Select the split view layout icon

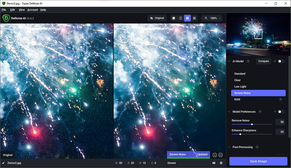pos(181,18)
